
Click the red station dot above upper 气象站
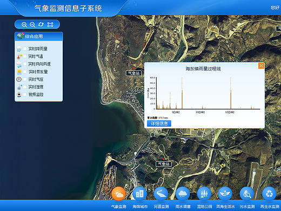(134, 69)
